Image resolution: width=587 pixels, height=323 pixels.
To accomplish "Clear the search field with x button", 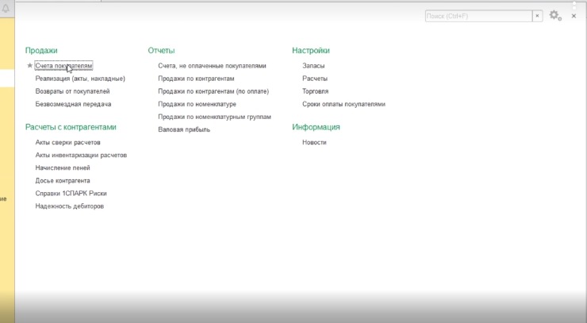I will tap(538, 16).
